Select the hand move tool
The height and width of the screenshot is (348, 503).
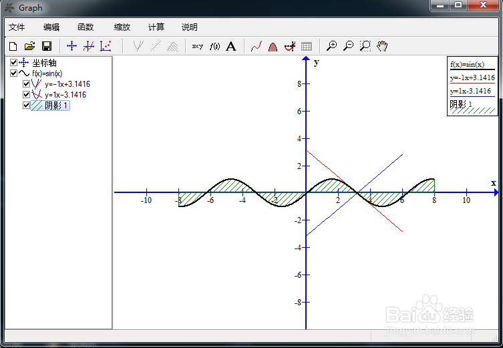[x=382, y=46]
